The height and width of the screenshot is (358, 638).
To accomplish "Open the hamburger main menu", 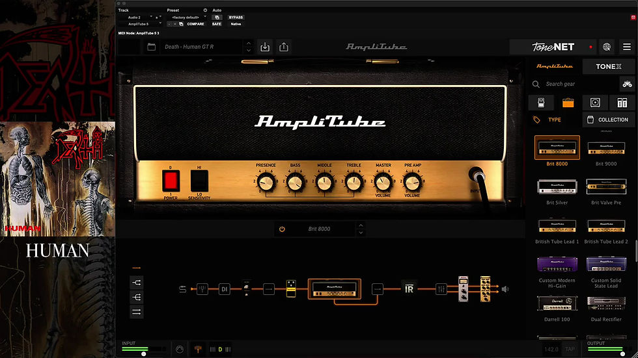I will click(x=626, y=47).
